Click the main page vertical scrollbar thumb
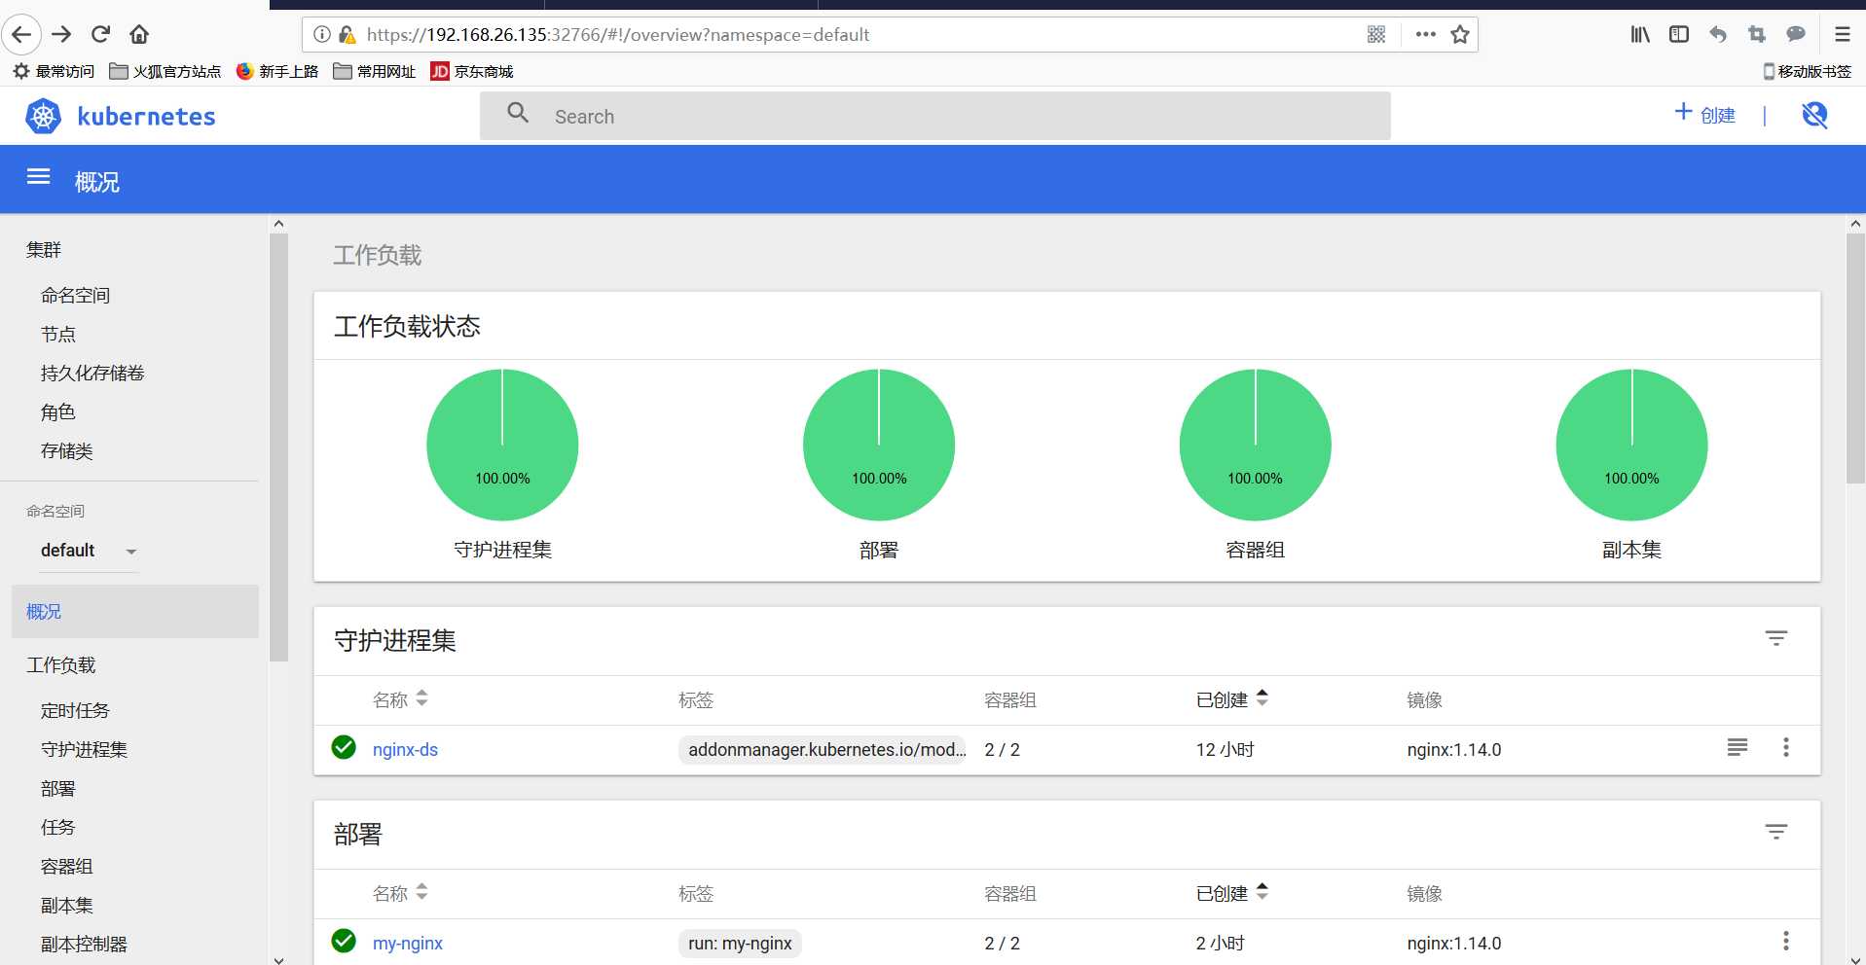1866x965 pixels. coord(1855,358)
